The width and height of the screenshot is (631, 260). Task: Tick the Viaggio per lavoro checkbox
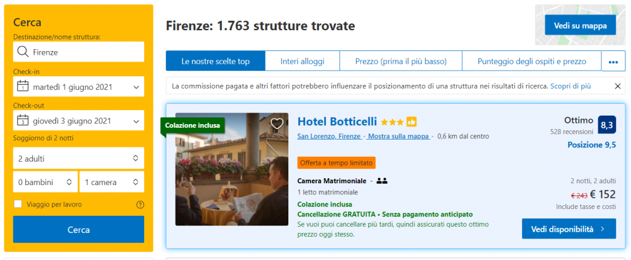18,204
